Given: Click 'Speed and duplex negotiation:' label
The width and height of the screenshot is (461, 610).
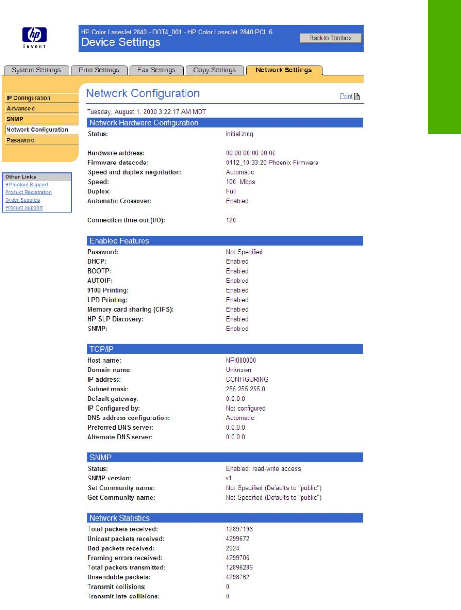Looking at the screenshot, I should pos(134,172).
